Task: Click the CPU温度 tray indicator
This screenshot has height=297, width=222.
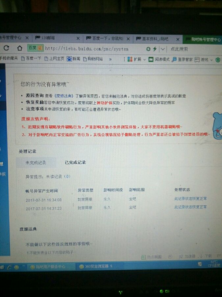Action: pos(214,264)
